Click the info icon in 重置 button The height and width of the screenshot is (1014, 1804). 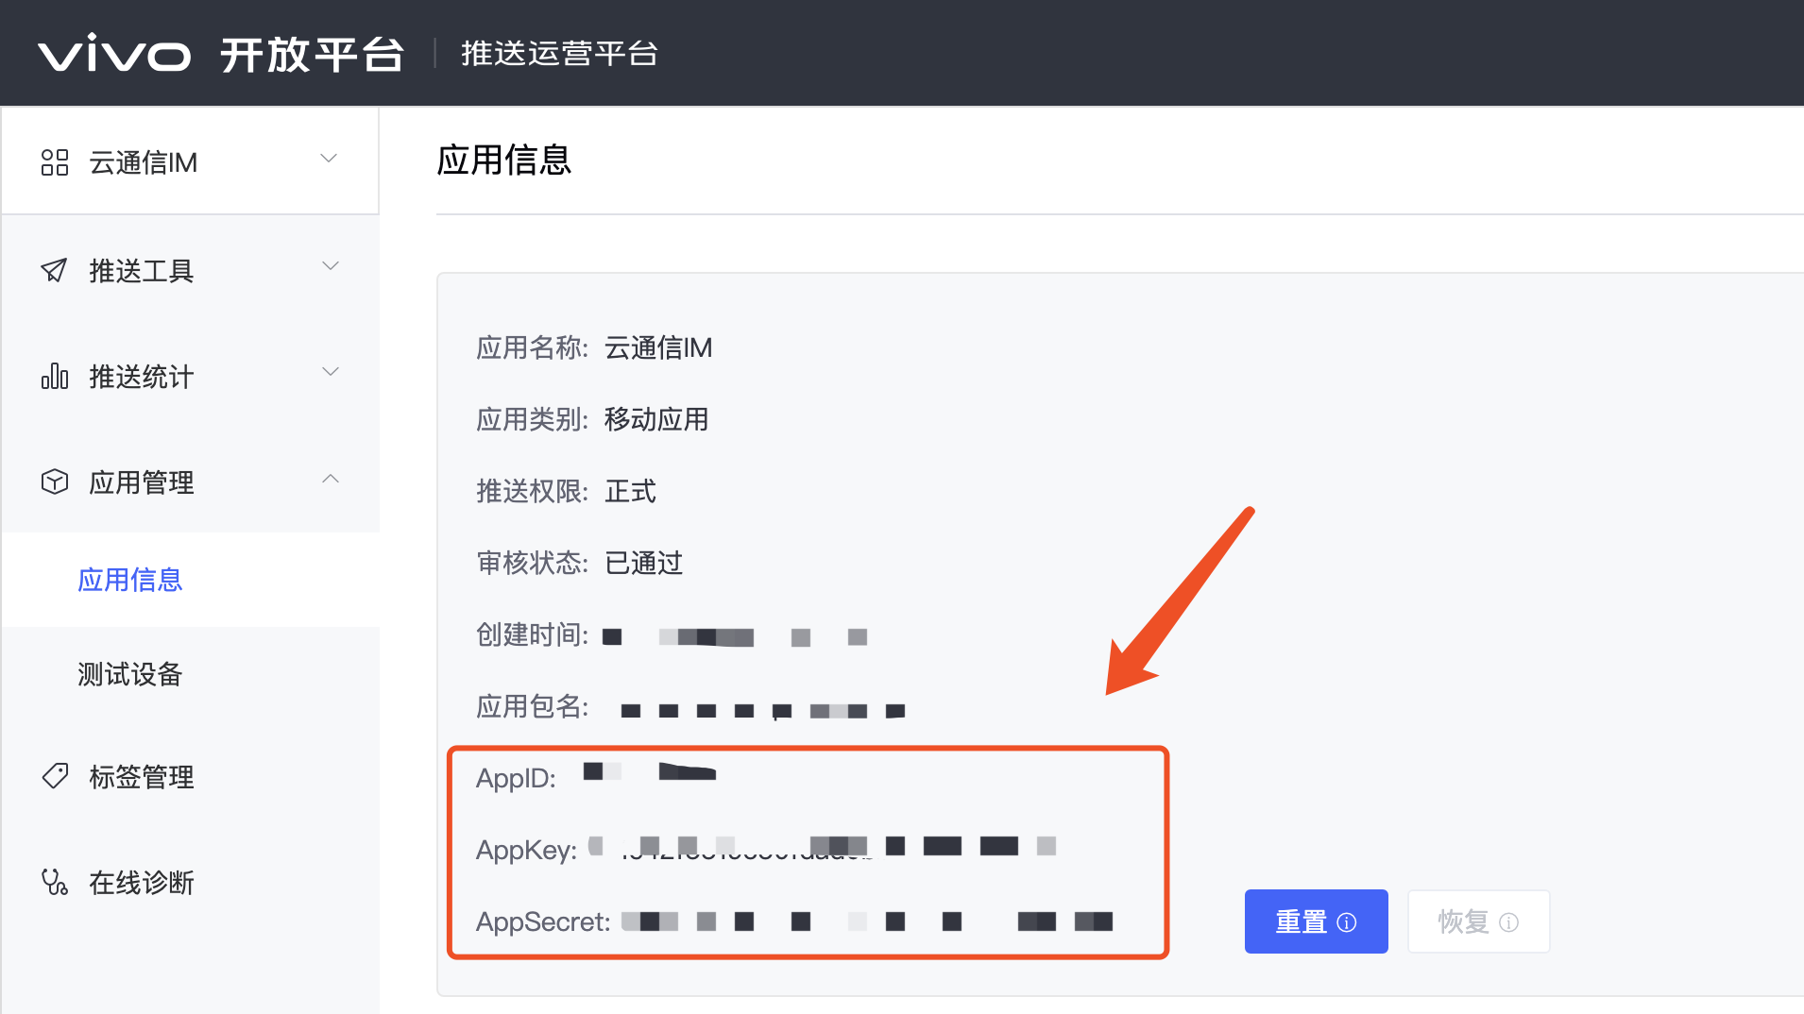tap(1348, 922)
